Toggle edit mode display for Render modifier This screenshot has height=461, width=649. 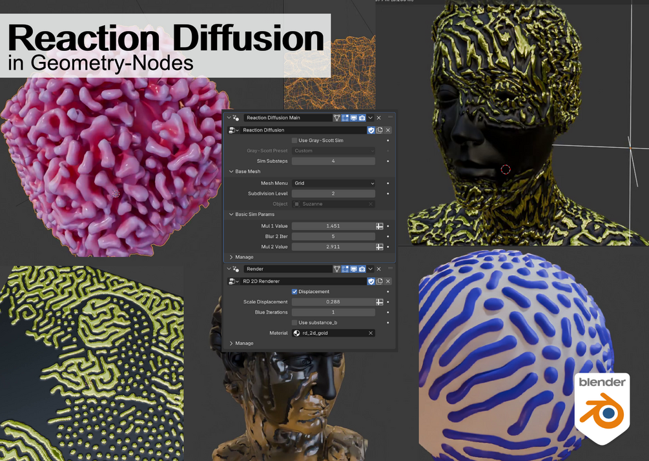[345, 269]
